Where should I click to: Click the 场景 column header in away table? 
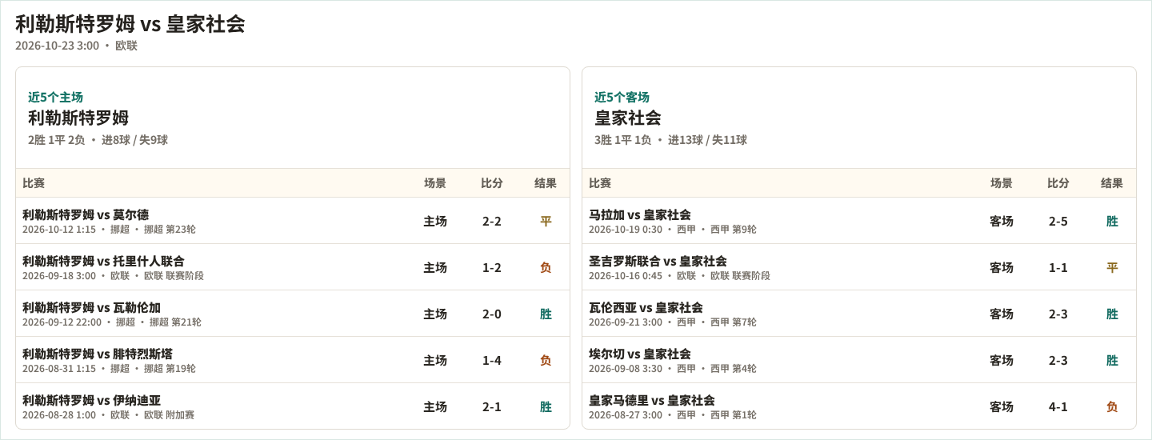tap(1002, 183)
